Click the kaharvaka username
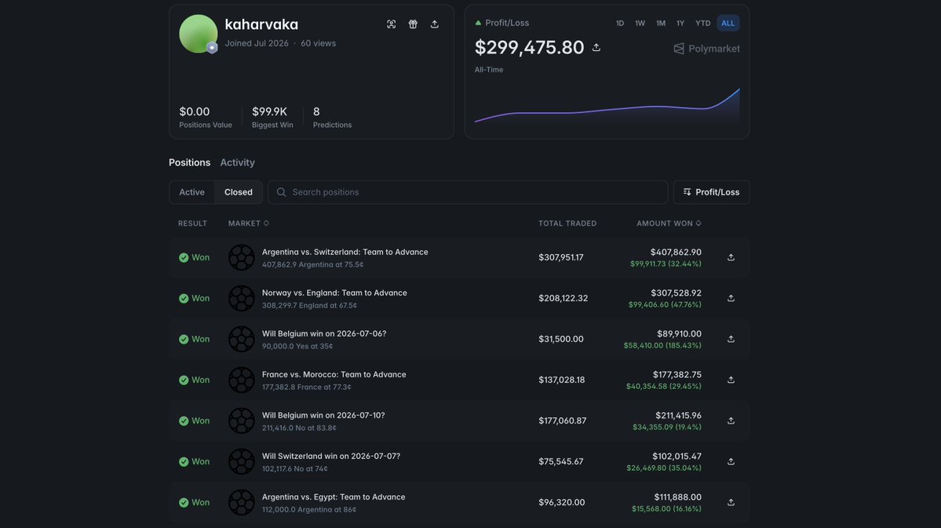941x528 pixels. pos(261,24)
